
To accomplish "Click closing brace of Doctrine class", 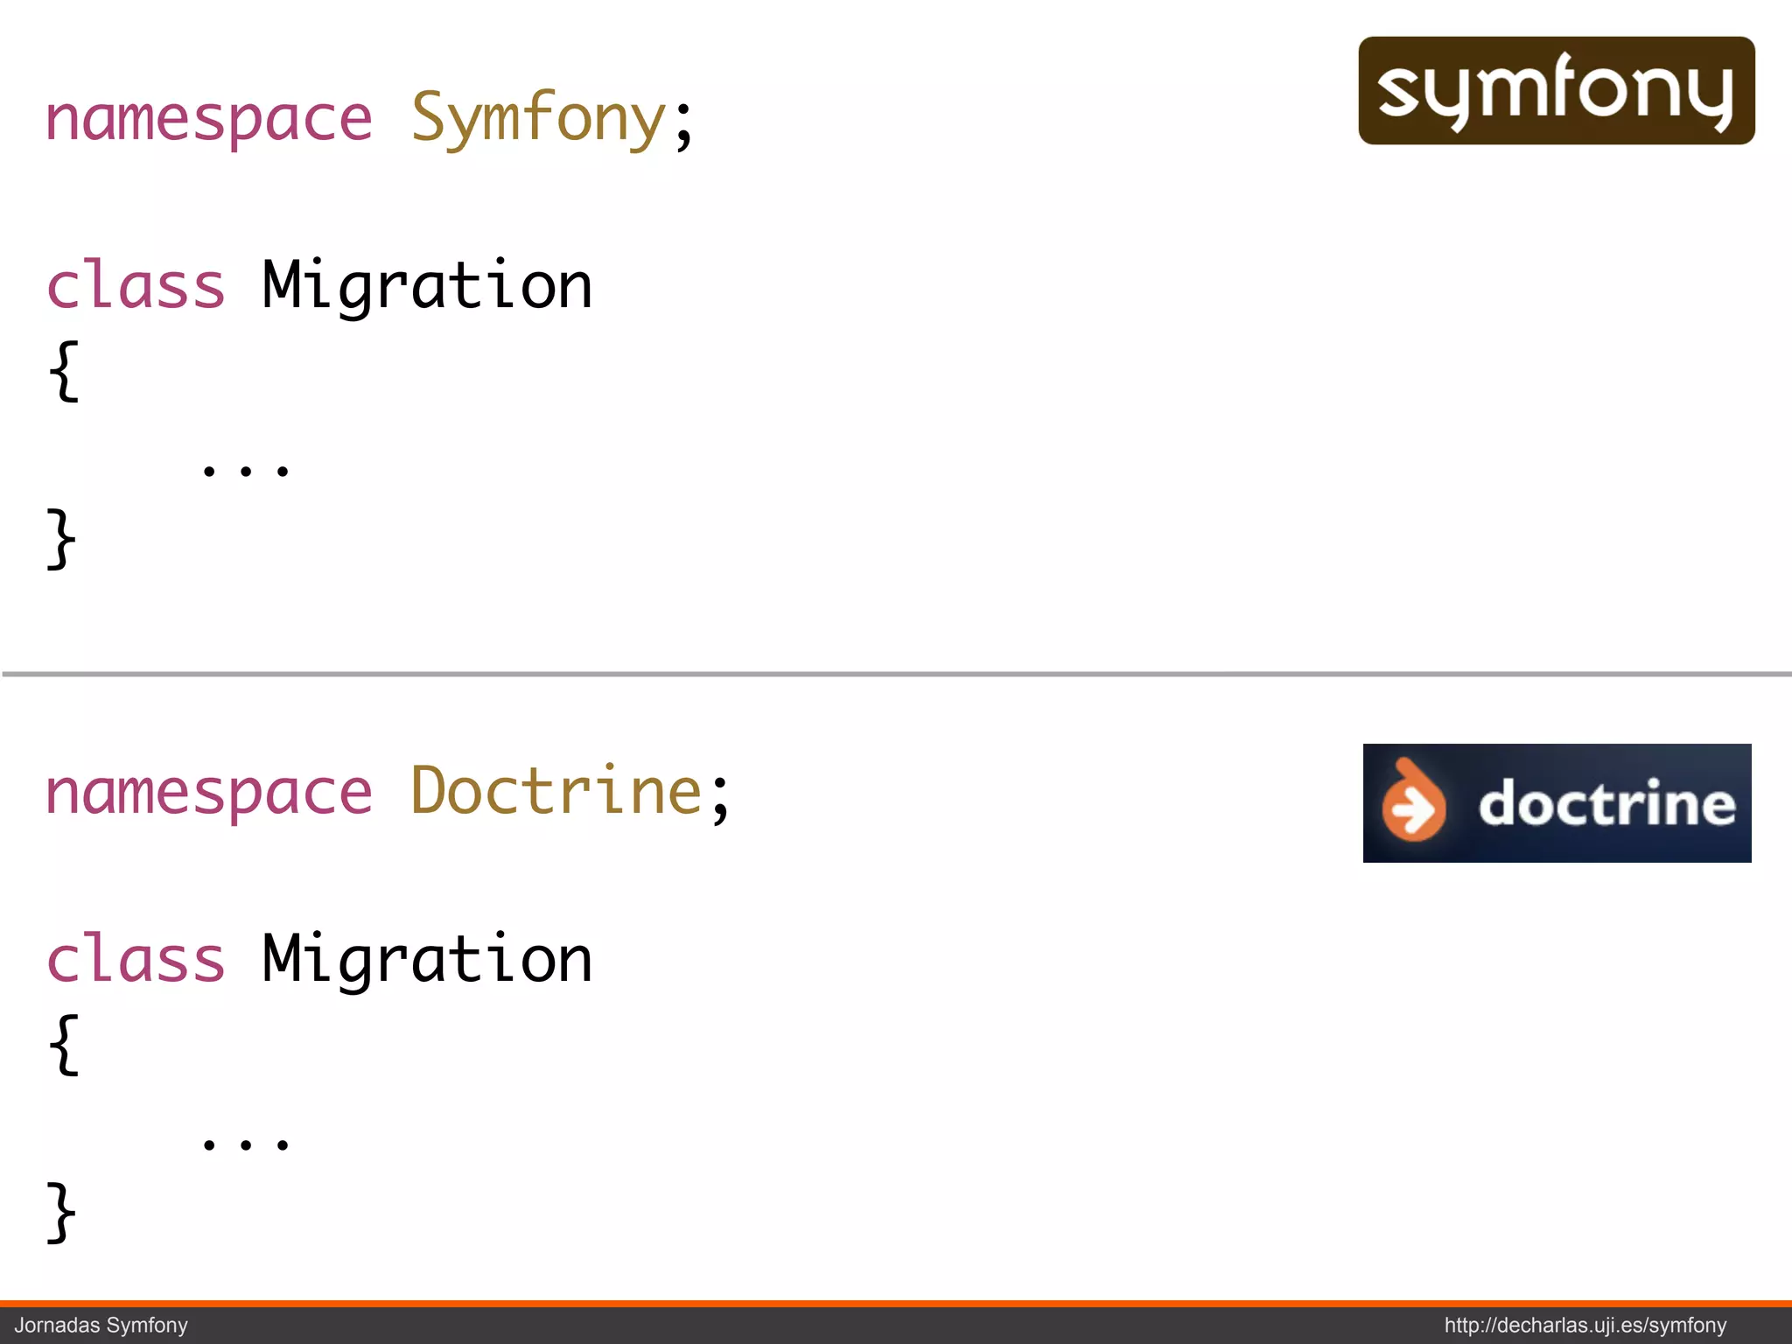I will pos(62,1213).
